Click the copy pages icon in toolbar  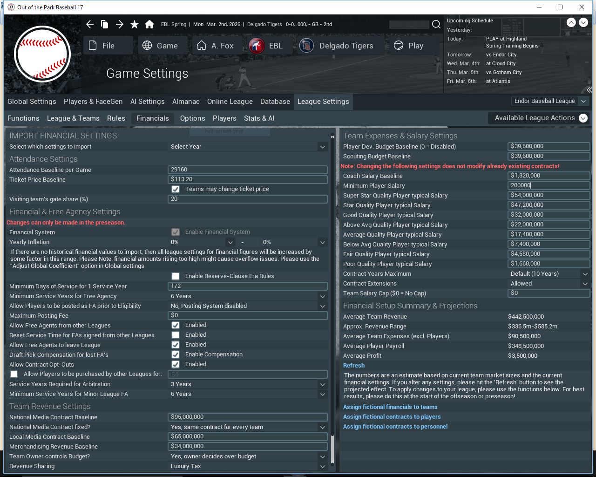[x=105, y=24]
